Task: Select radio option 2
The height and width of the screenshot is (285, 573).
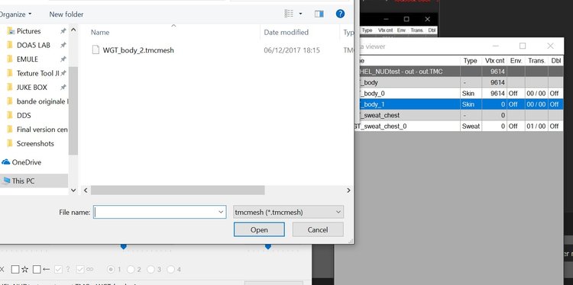Action: coord(131,270)
